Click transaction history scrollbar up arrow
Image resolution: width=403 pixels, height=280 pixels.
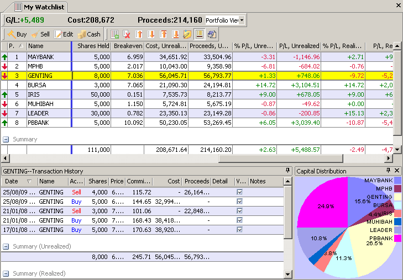287,182
